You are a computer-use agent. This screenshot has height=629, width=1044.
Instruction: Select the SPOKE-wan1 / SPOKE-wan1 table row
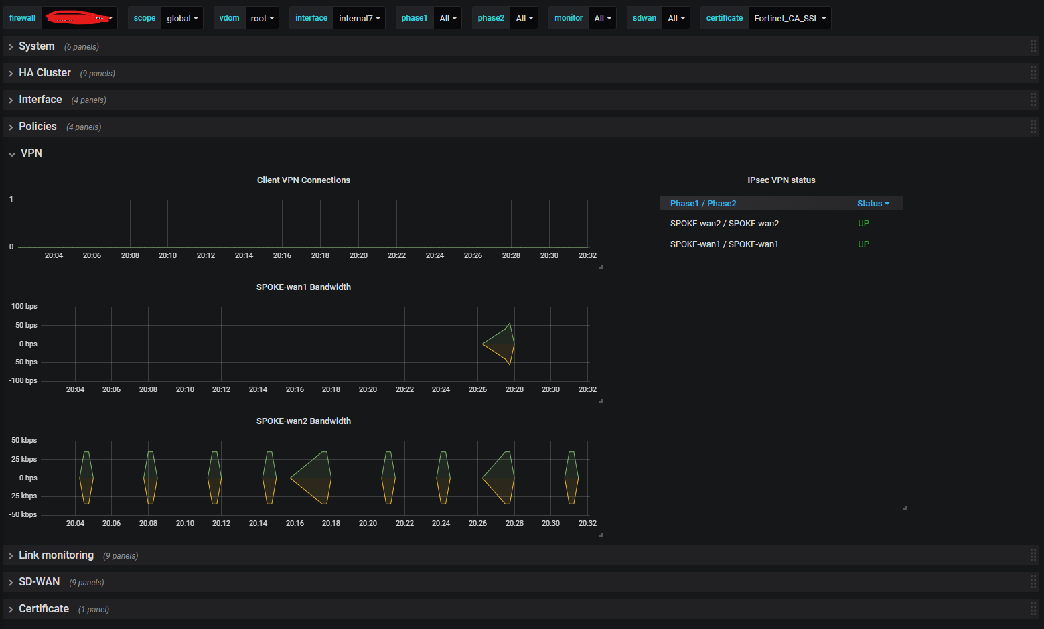click(x=724, y=244)
